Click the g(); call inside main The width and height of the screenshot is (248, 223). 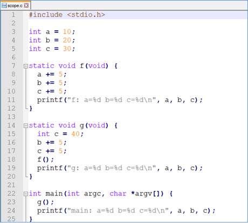point(45,202)
